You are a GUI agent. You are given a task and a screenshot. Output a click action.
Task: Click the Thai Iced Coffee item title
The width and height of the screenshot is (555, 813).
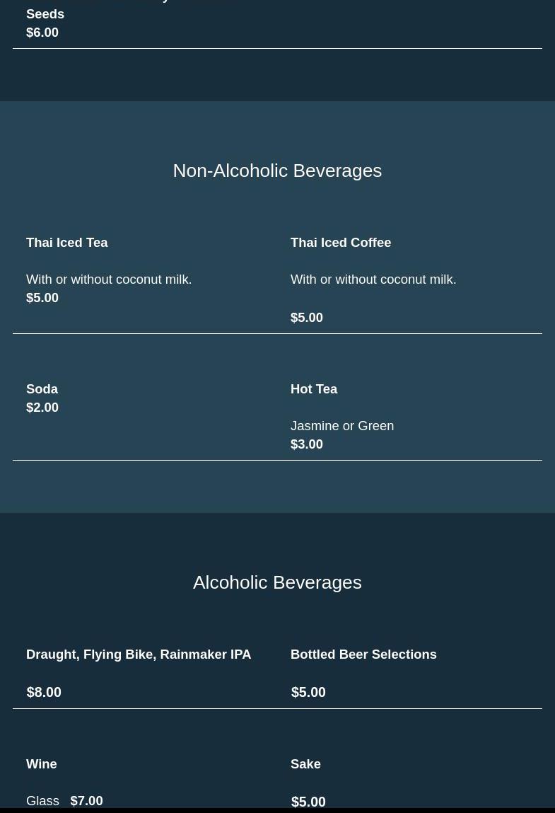[x=341, y=243]
